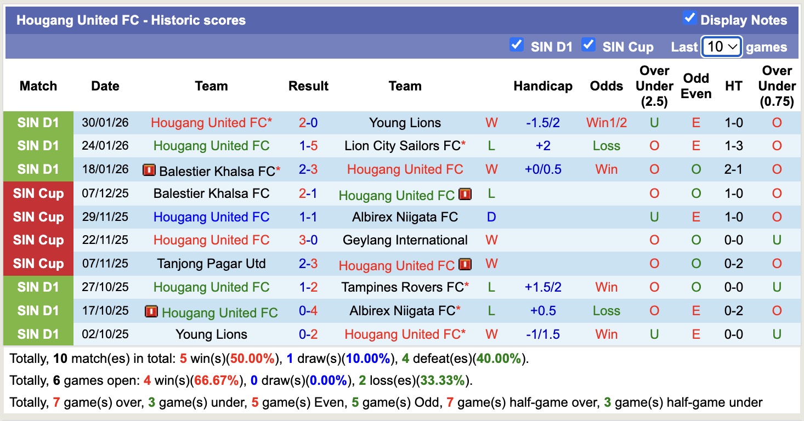Click the red SIN Cup badge for the 07/12 match
Screen dimensions: 804x421
tap(37, 193)
